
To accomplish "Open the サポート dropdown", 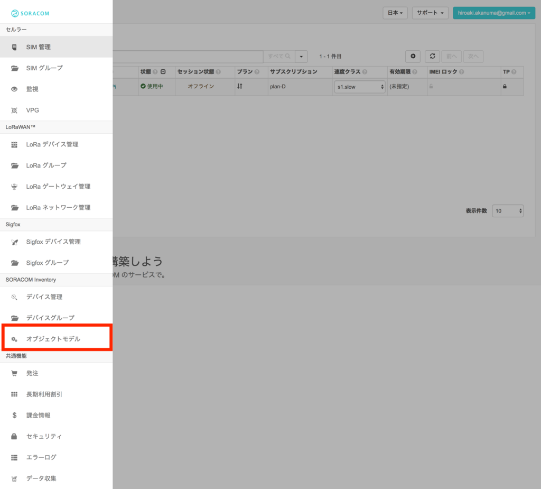I will click(x=430, y=13).
